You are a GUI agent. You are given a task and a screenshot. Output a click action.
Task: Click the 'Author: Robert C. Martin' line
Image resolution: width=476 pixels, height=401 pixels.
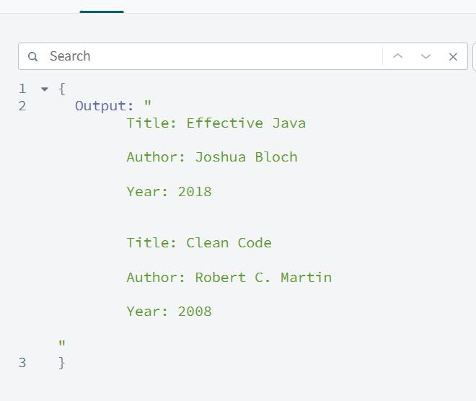pyautogui.click(x=229, y=278)
